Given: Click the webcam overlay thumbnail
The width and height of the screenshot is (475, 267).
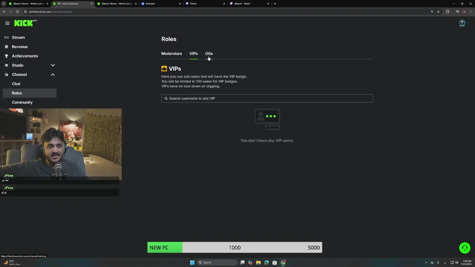Looking at the screenshot, I should [x=61, y=144].
